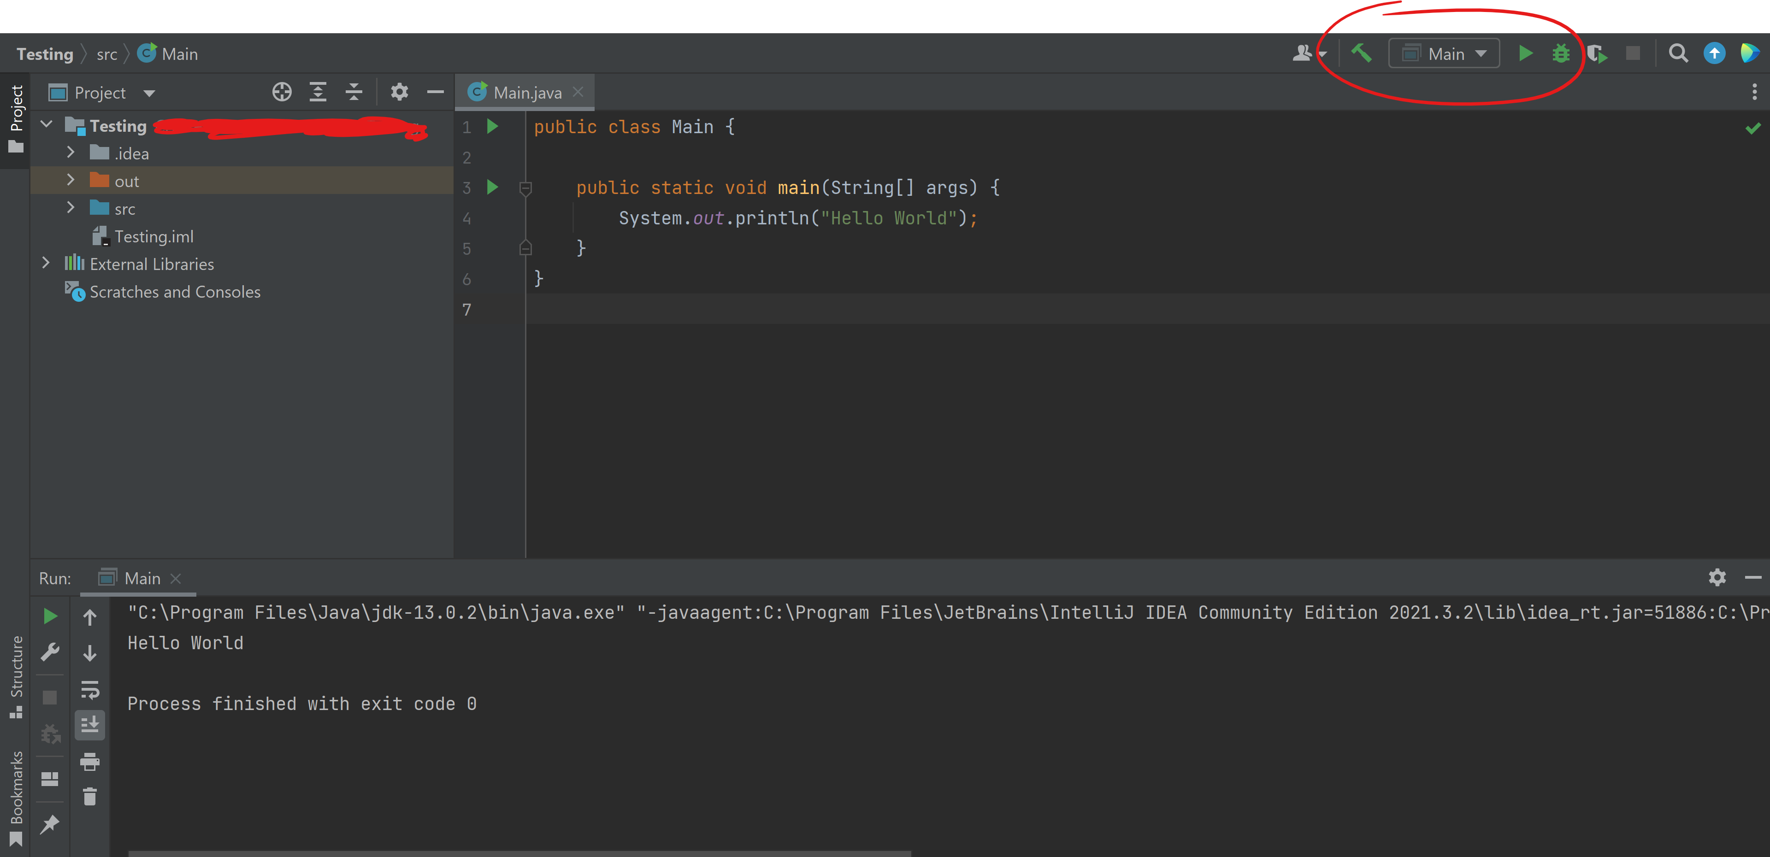Click the java.exe command line in console
Screen dimensions: 1770x857
pos(948,612)
